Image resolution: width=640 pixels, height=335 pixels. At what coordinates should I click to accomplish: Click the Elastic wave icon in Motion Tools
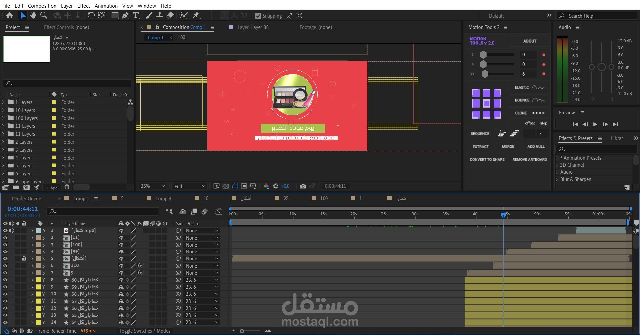pos(538,87)
